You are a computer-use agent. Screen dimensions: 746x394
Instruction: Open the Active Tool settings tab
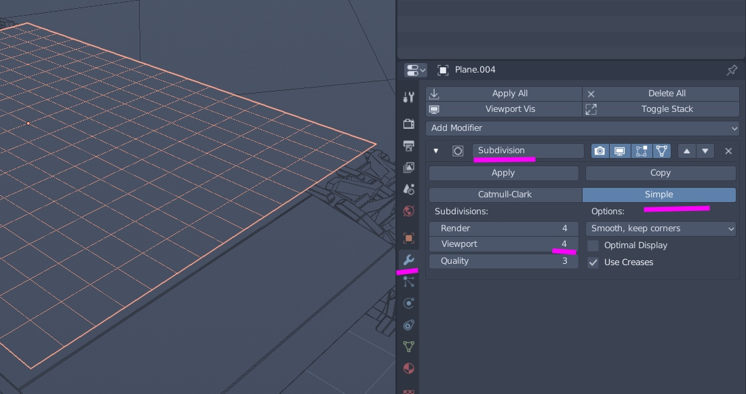408,97
